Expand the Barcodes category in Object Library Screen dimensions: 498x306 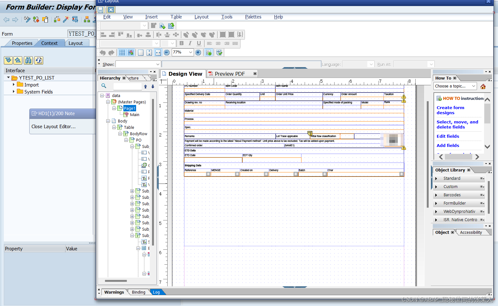click(436, 195)
